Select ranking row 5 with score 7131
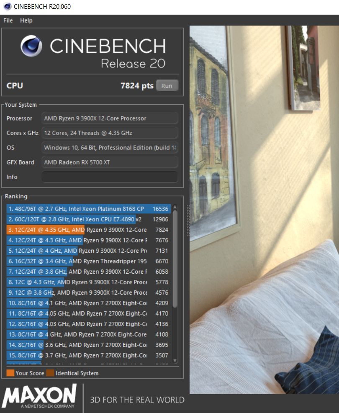Viewport: 339px width, 413px height. [x=88, y=251]
